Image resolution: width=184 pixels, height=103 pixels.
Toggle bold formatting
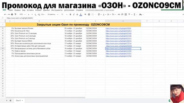point(70,15)
